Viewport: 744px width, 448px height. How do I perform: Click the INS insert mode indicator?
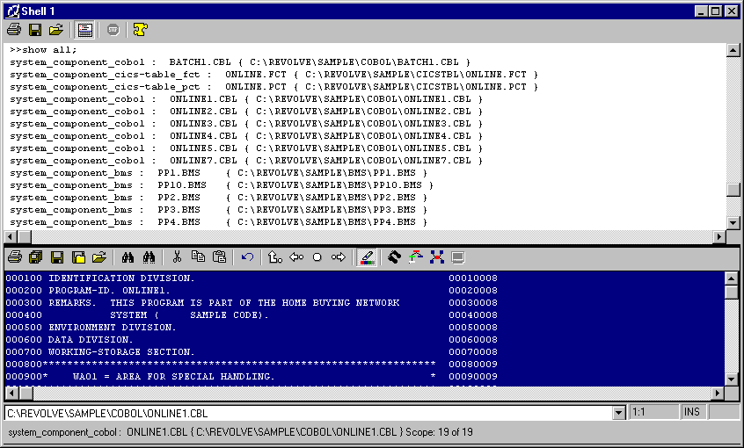[692, 412]
